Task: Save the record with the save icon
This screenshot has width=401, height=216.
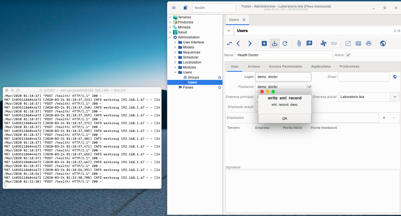Action: click(275, 43)
